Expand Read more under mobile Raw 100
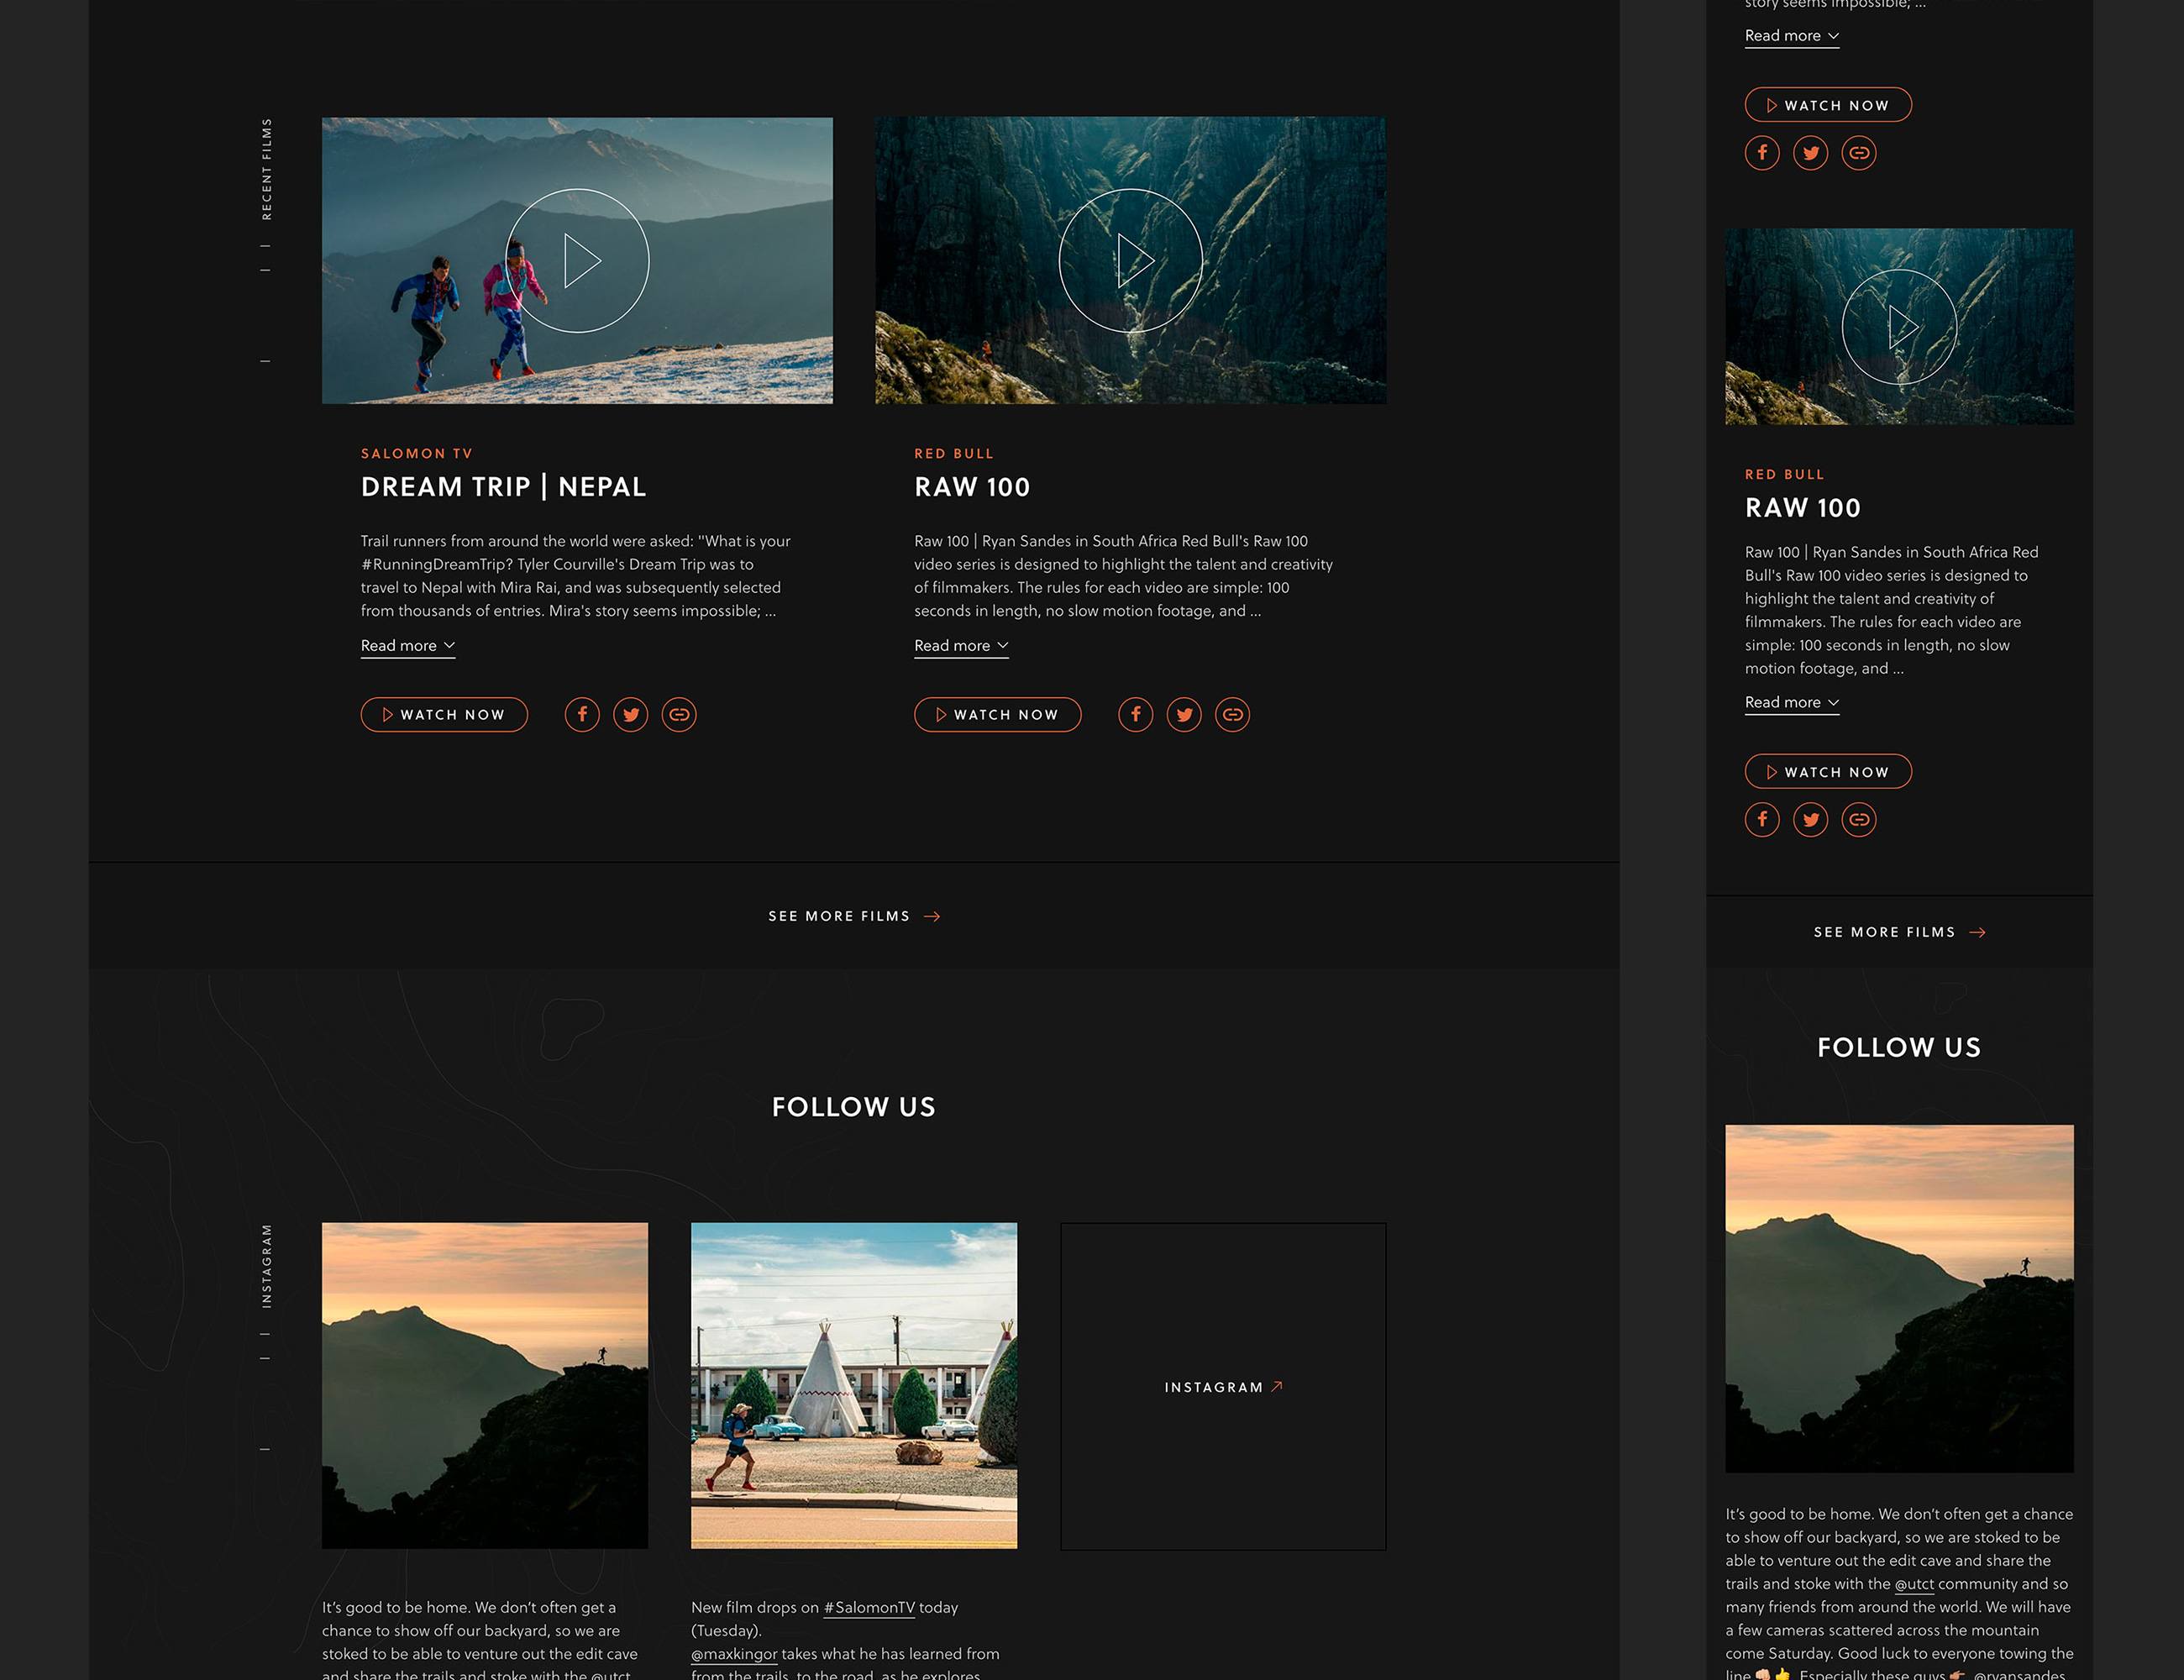 point(1792,703)
